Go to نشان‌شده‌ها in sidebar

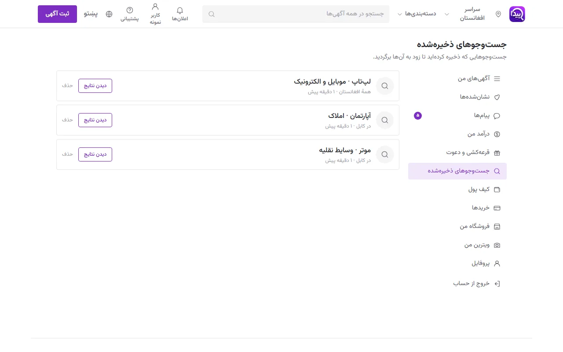[x=457, y=97]
